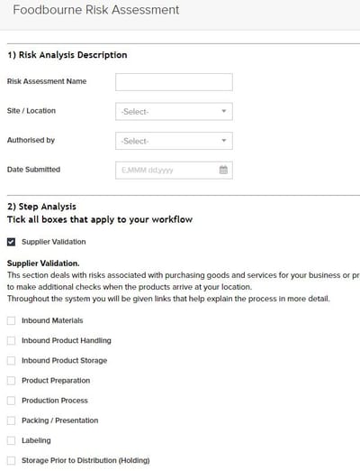Tick the Inbound Materials checkbox

(x=11, y=320)
